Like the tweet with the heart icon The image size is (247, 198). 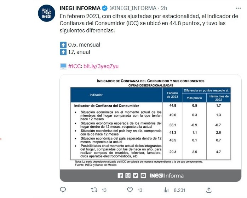click(130, 190)
